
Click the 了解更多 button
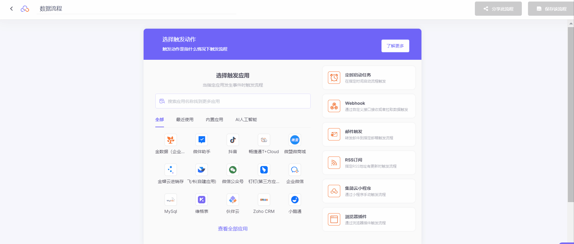395,46
